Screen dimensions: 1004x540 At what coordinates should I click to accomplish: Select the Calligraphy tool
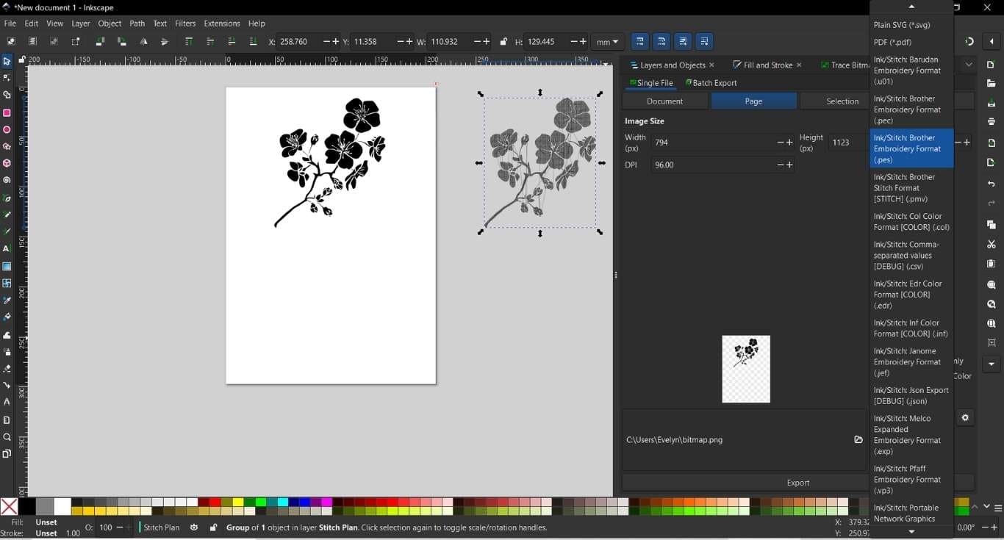7,231
